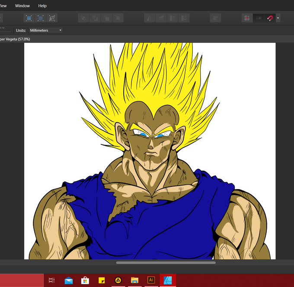The height and width of the screenshot is (287, 294).
Task: Click the blue grid selection-box toolbar icon
Action: pyautogui.click(x=29, y=18)
